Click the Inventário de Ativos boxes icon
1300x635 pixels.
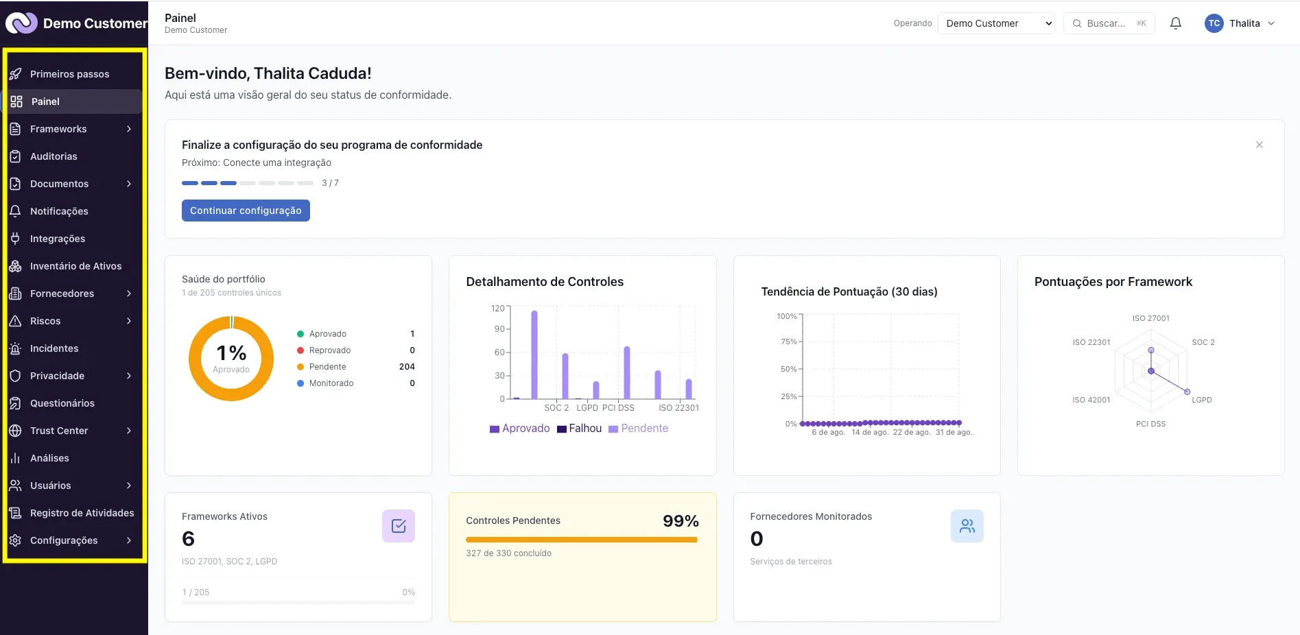click(x=15, y=266)
